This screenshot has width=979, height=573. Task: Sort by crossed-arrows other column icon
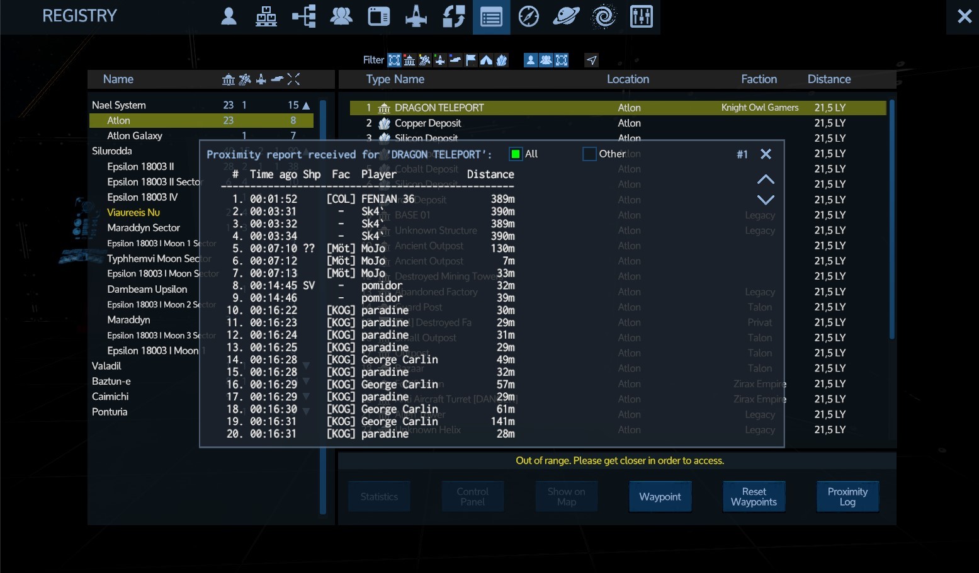pos(293,79)
